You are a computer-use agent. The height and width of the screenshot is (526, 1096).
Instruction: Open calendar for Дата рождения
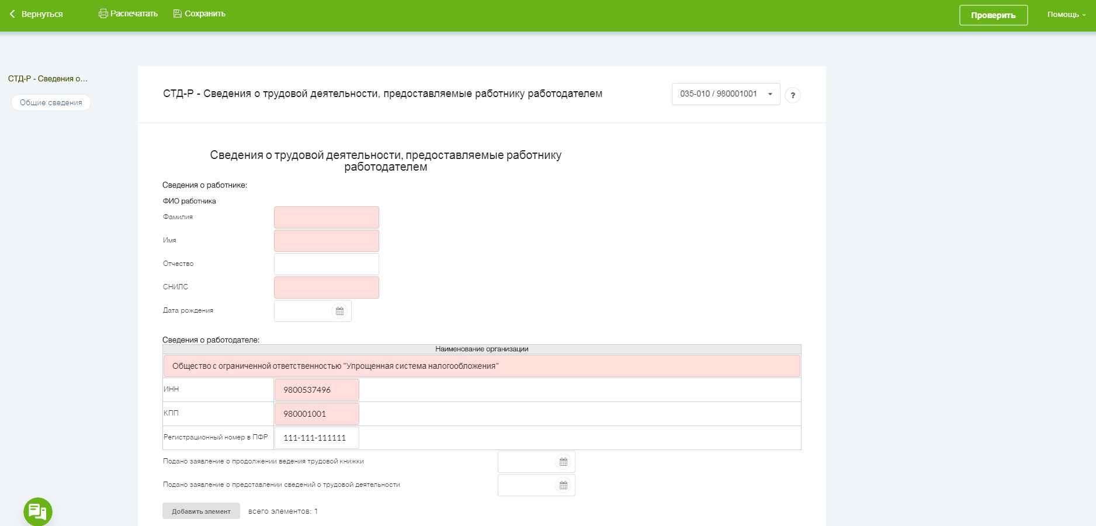click(x=339, y=311)
